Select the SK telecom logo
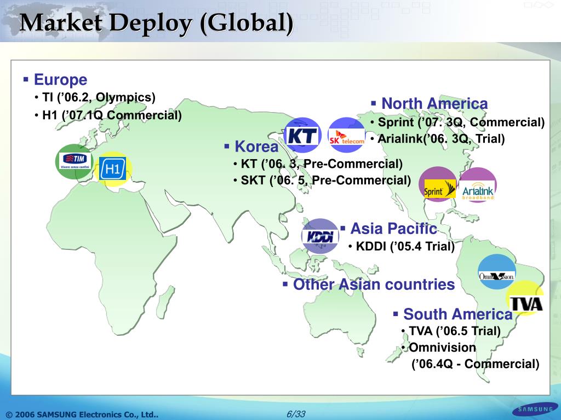 pos(346,136)
